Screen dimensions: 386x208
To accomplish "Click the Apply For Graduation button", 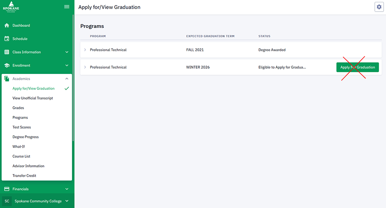I will pyautogui.click(x=358, y=67).
